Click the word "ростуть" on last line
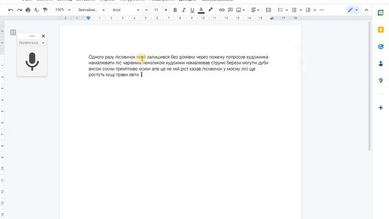Viewport: 389px width, 219px height. click(x=97, y=75)
